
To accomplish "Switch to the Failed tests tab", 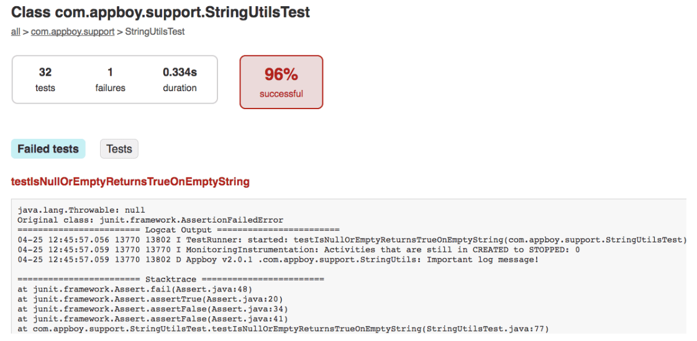I will (x=48, y=149).
